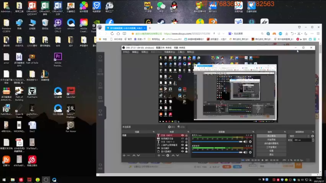Image resolution: width=326 pixels, height=183 pixels.
Task: Toggle visibility of 游戏捕获 source in OBS
Action: [x=182, y=148]
